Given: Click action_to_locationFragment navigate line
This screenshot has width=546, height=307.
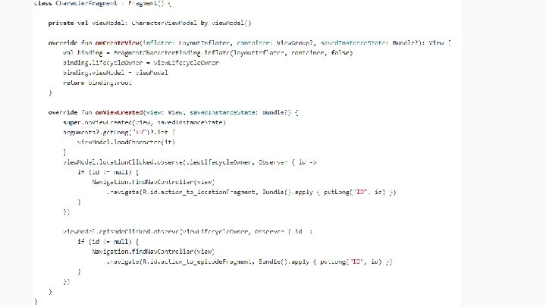Looking at the screenshot, I should (x=251, y=192).
